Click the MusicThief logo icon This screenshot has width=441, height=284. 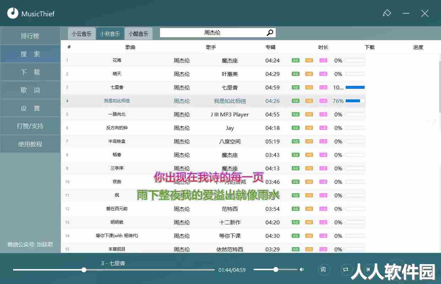pyautogui.click(x=13, y=13)
